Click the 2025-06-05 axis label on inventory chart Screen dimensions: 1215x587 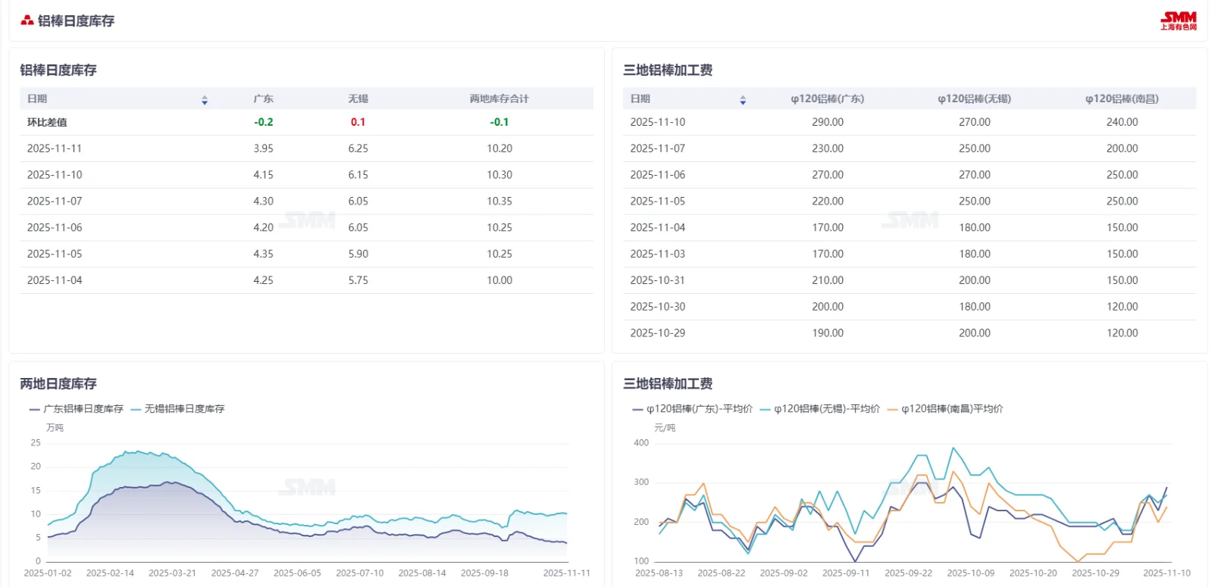(x=297, y=573)
